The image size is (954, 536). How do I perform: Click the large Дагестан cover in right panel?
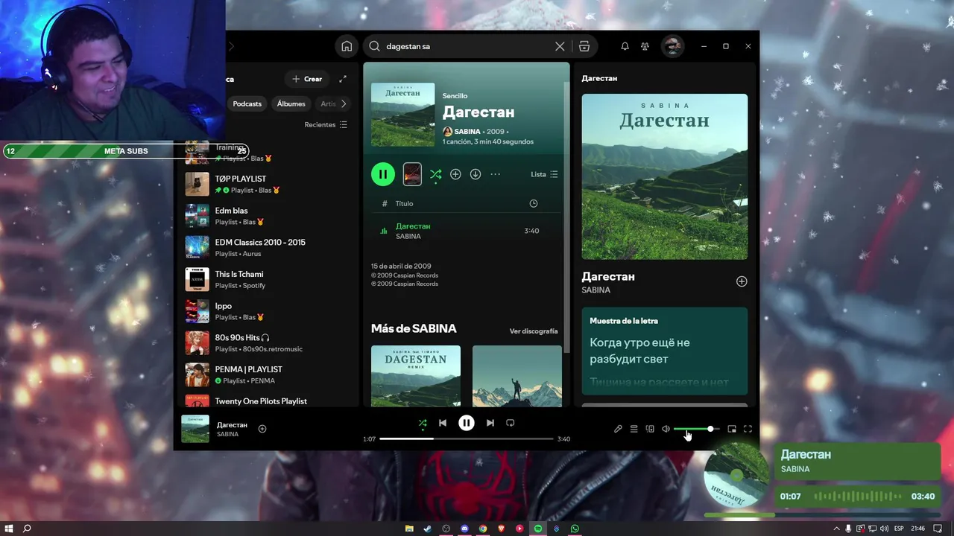pos(665,176)
